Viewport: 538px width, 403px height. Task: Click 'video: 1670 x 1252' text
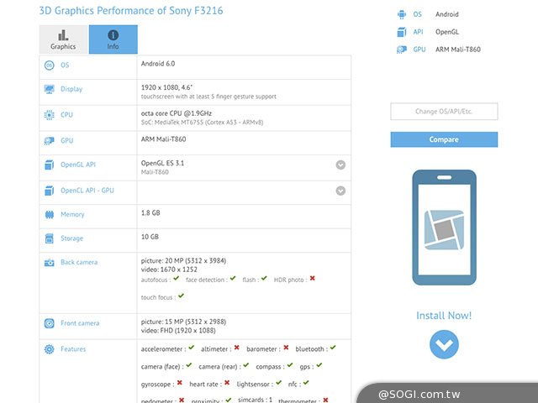coord(169,270)
